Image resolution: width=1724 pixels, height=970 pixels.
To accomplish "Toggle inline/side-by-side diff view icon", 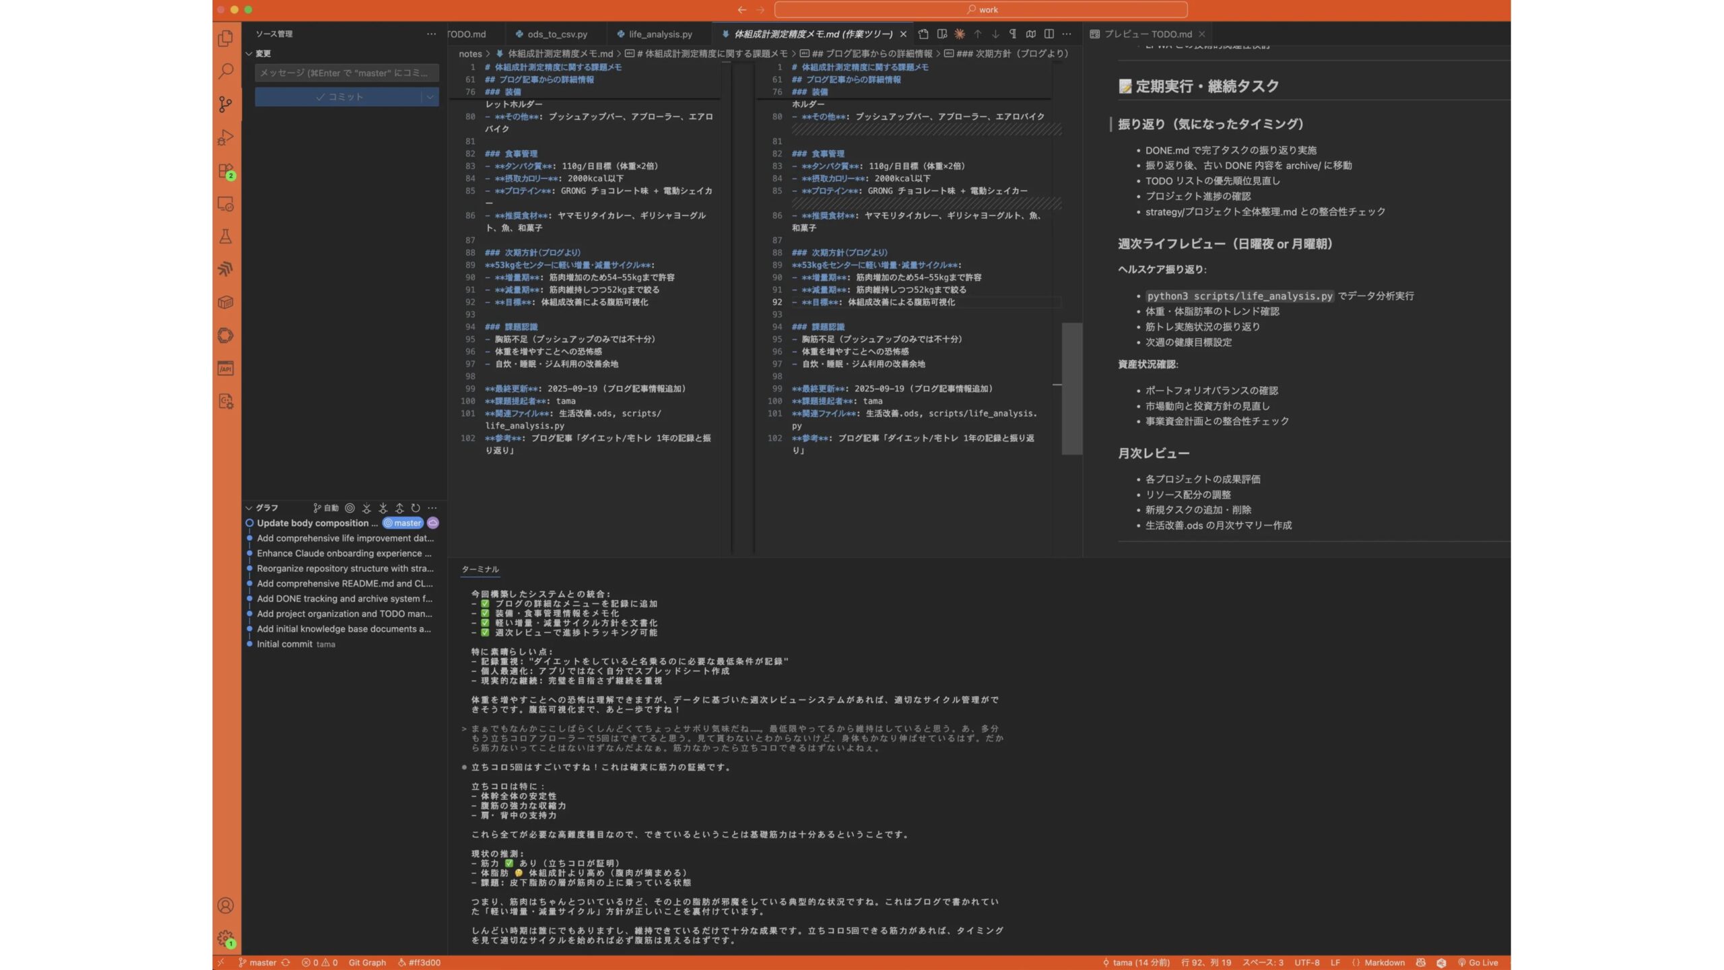I will (x=1049, y=34).
